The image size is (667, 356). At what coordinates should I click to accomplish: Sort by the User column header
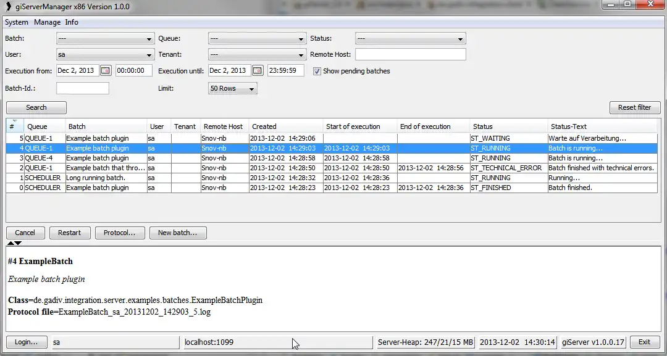[x=159, y=126]
